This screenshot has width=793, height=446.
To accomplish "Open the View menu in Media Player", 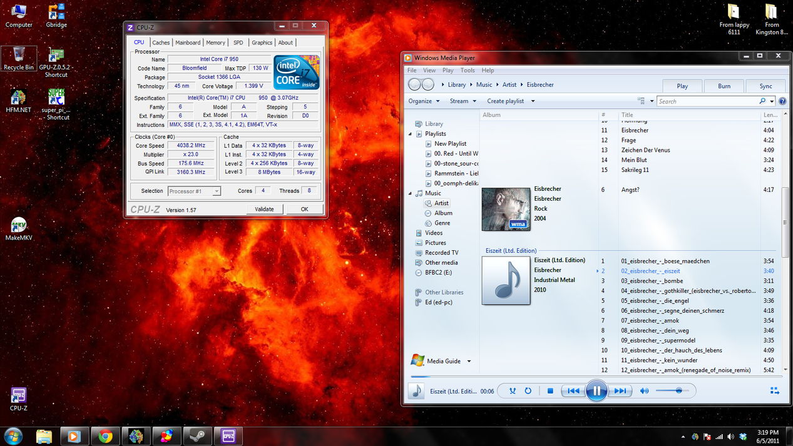I will (429, 71).
